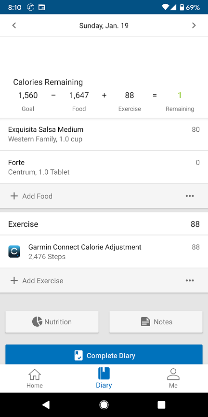Open Garmin Connect Calorie Adjustment entry

click(x=104, y=251)
